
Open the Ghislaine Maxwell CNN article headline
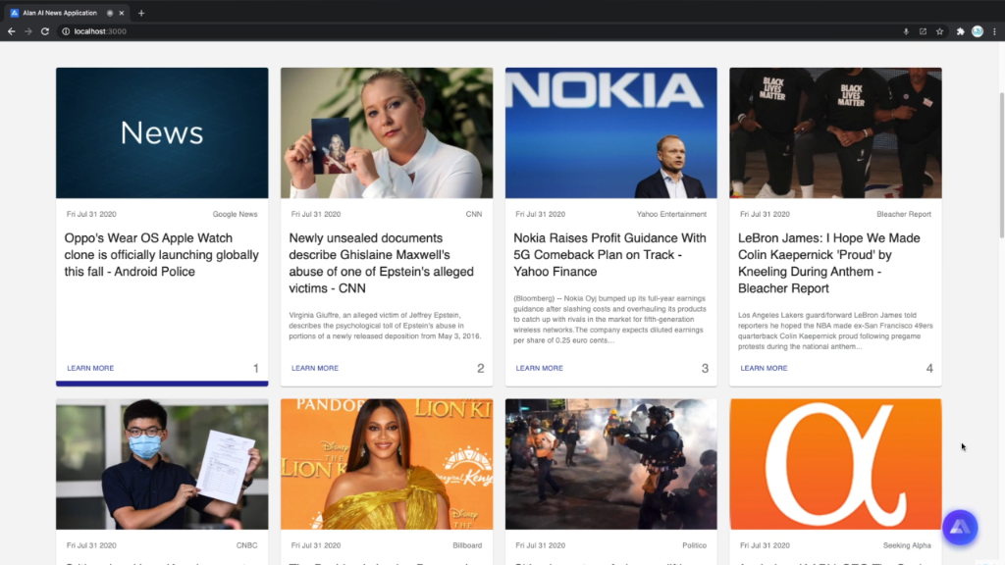[x=381, y=263]
